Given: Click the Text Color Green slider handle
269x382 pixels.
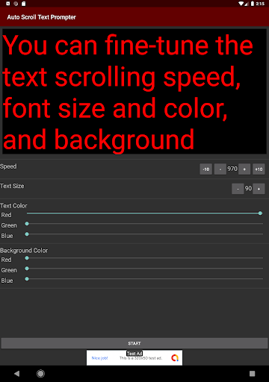Looking at the screenshot, I should pos(27,224).
